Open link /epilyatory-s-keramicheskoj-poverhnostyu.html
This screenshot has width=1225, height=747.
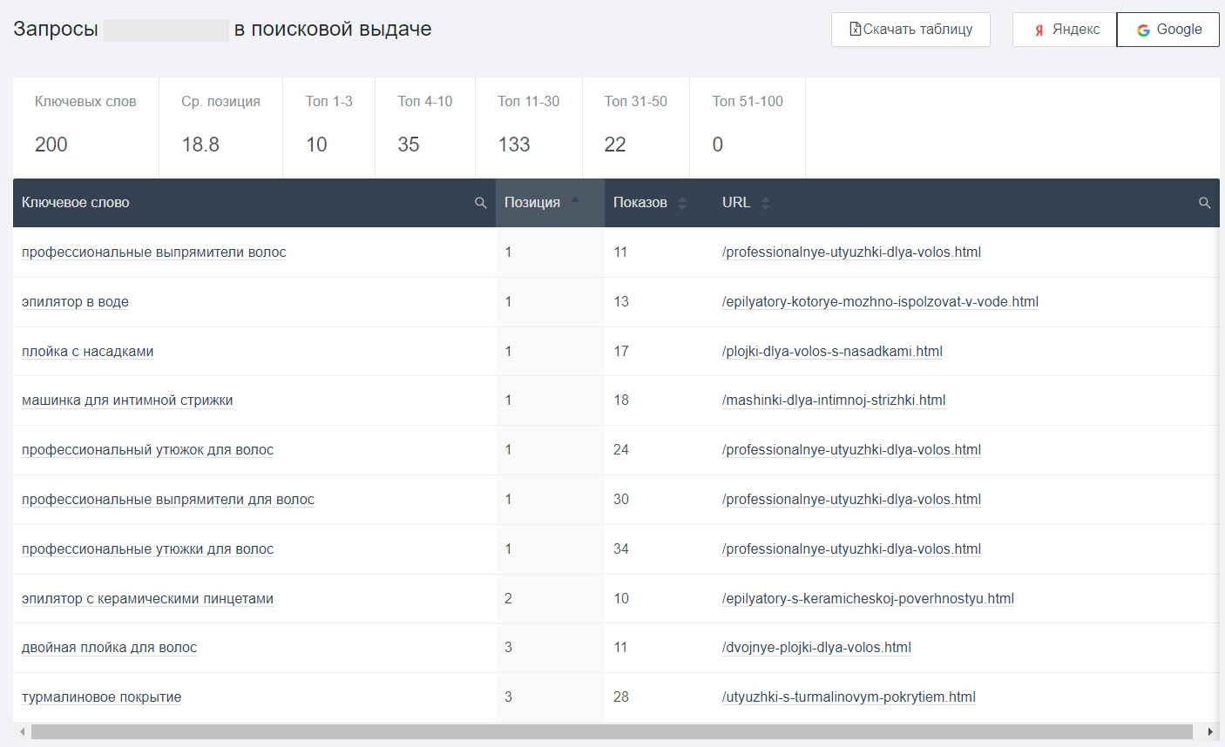pos(868,599)
